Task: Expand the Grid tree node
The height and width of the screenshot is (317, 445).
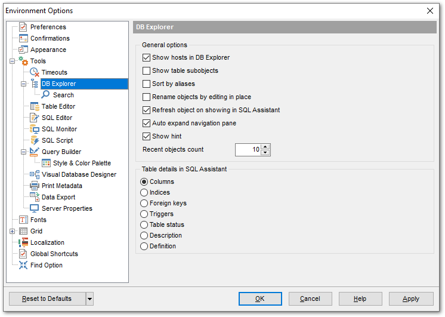Action: (13, 231)
